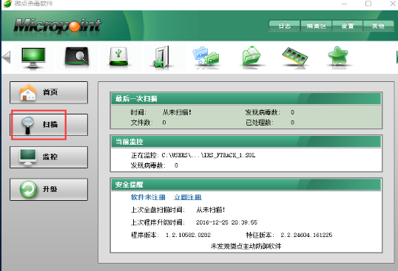Go to 首页 home page
The height and width of the screenshot is (271, 398).
click(x=49, y=92)
